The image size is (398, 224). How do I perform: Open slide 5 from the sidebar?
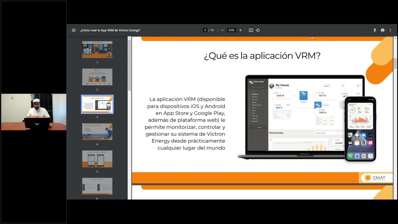click(x=97, y=159)
